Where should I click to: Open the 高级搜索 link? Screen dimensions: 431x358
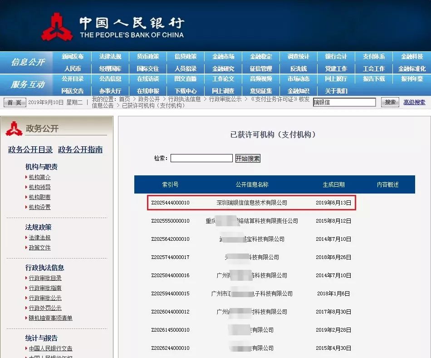coord(414,102)
